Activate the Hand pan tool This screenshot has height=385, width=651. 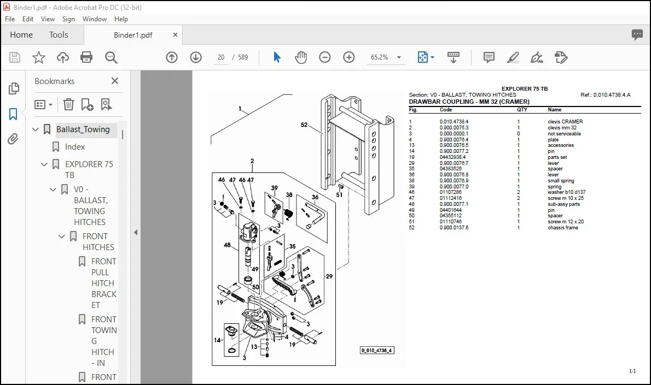tap(300, 57)
